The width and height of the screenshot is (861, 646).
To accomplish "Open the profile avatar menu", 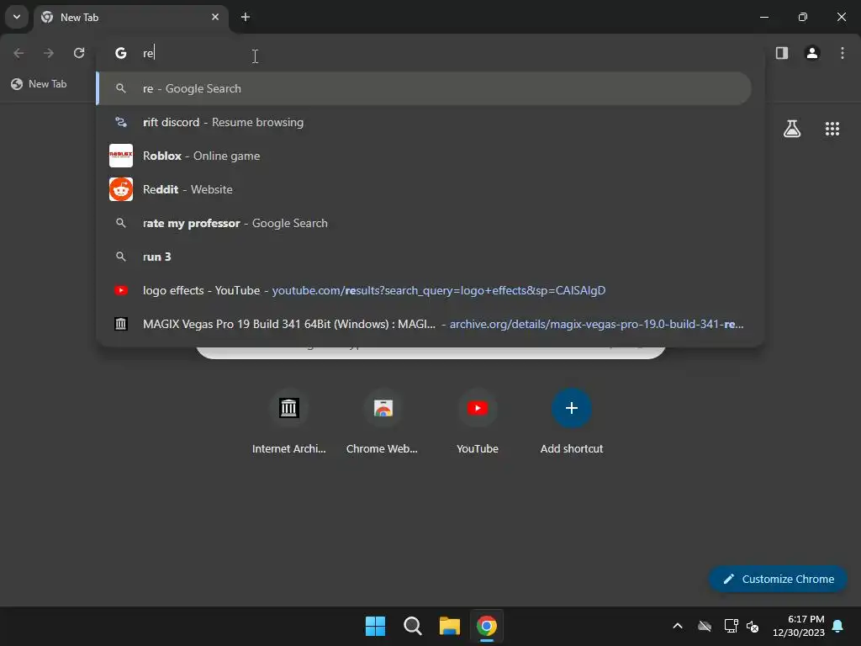I will (x=812, y=53).
